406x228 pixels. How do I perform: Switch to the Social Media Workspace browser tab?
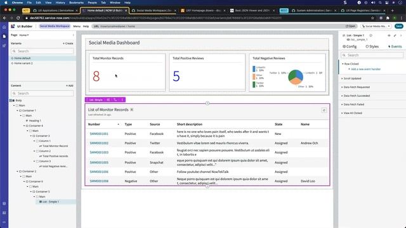pos(154,11)
